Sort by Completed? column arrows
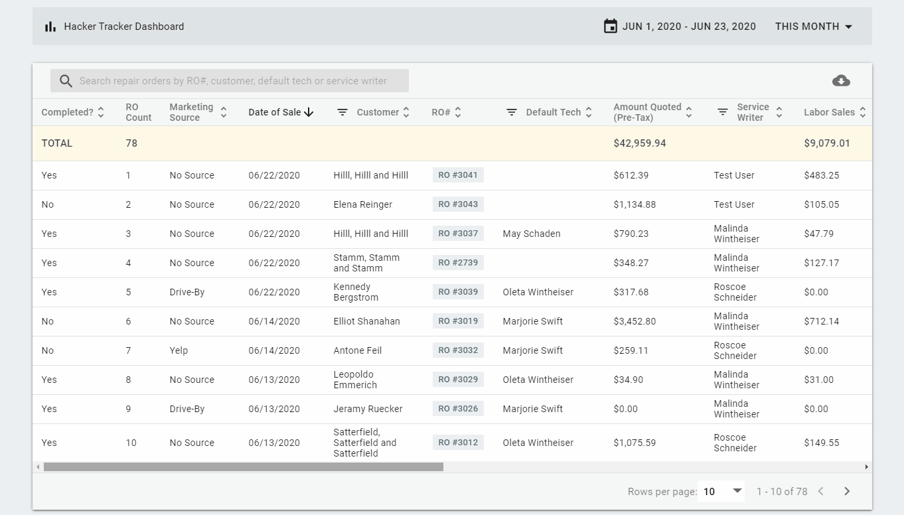The height and width of the screenshot is (515, 904). tap(101, 112)
